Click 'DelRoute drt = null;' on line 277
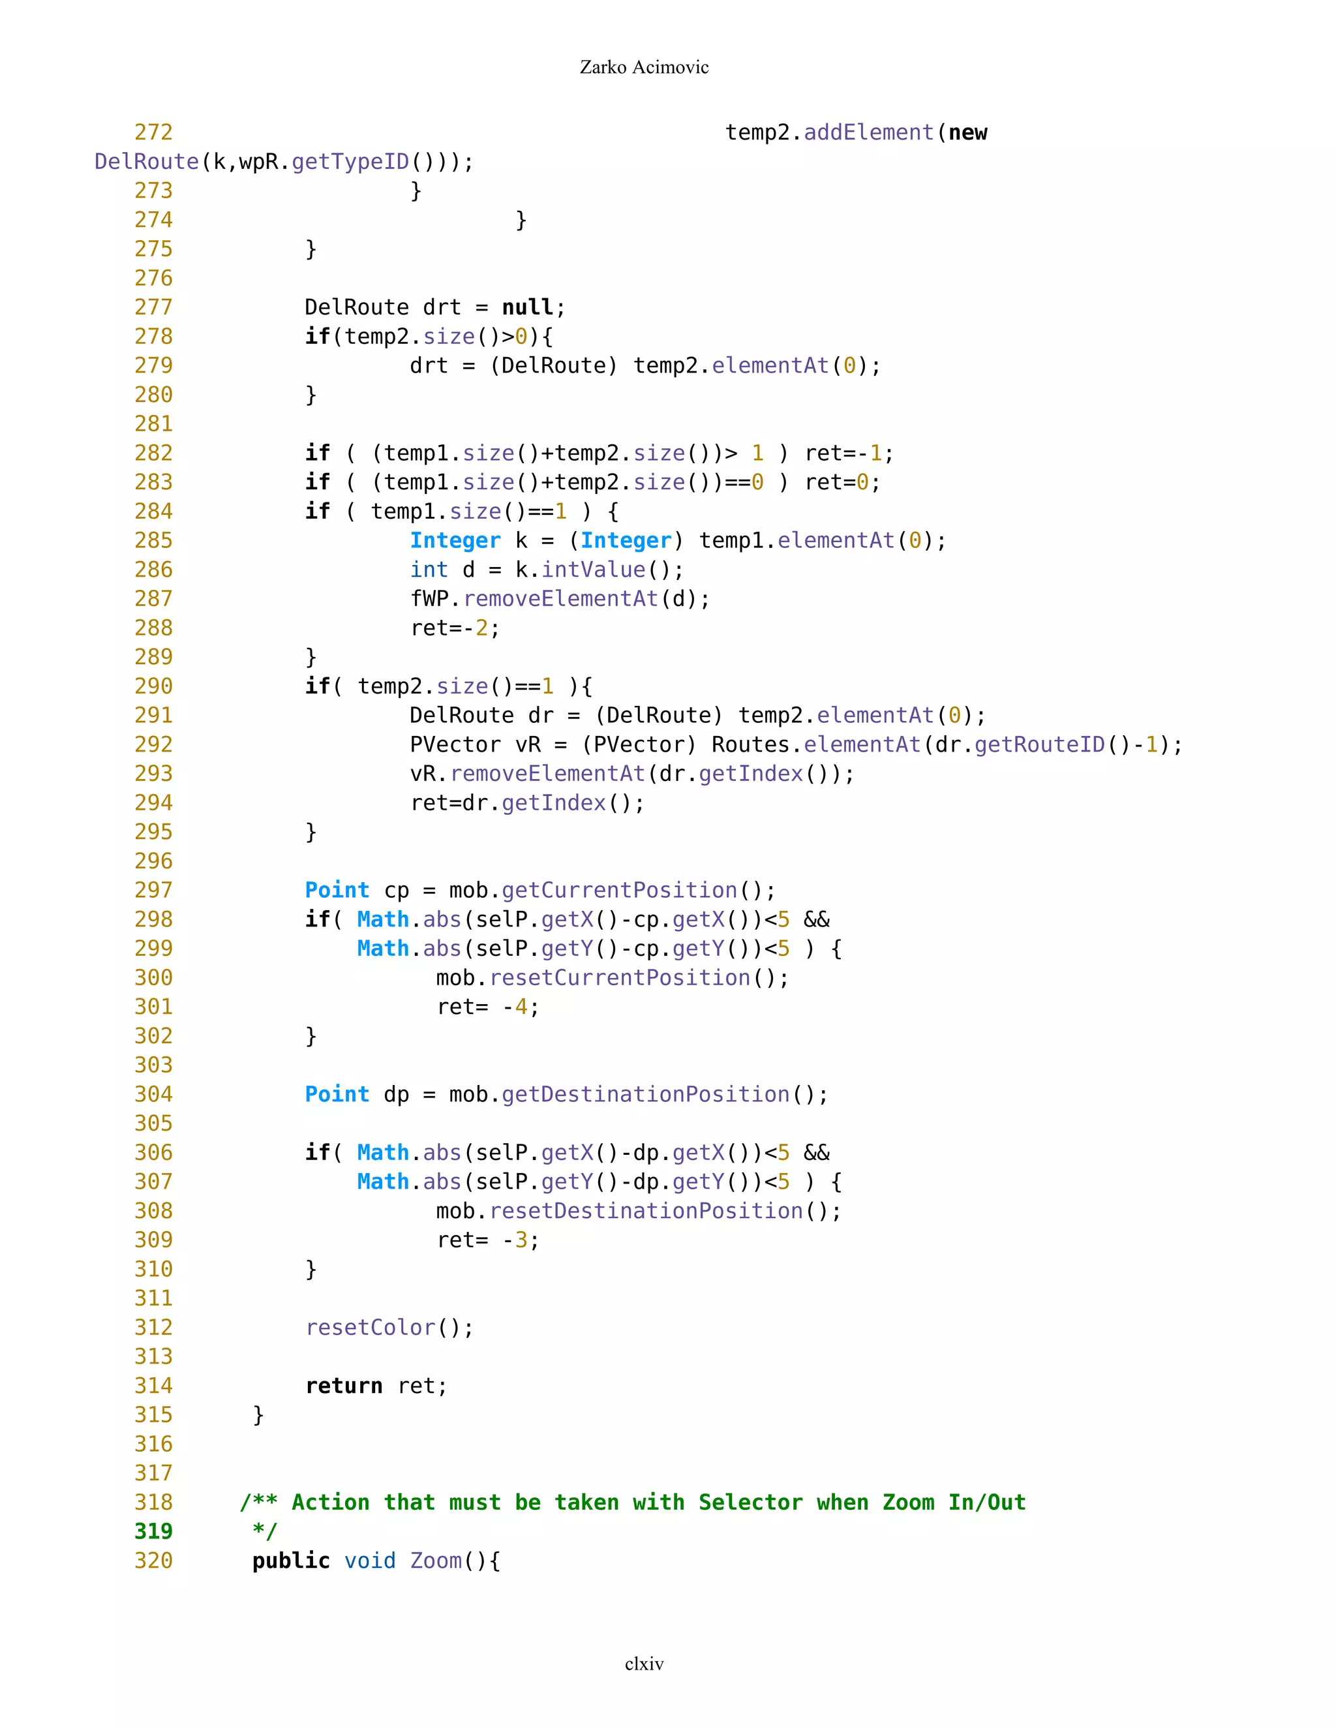Screen dimensions: 1336x1729 coord(435,307)
